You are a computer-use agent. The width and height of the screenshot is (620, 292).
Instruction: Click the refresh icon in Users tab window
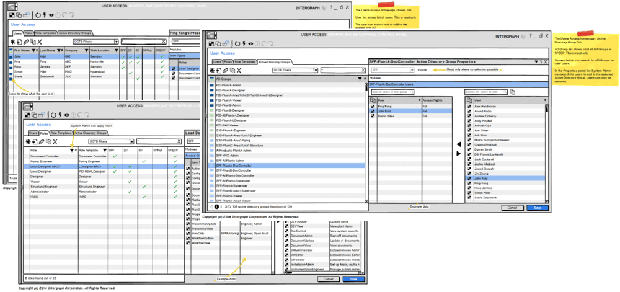pyautogui.click(x=38, y=15)
